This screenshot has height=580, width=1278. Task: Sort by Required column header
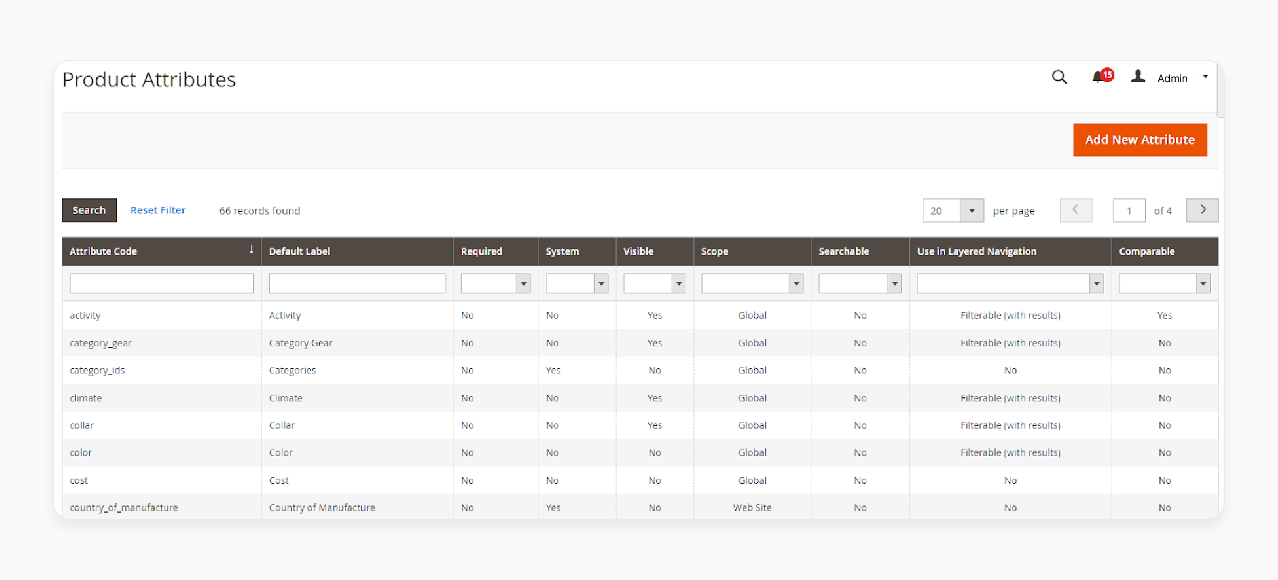coord(495,251)
